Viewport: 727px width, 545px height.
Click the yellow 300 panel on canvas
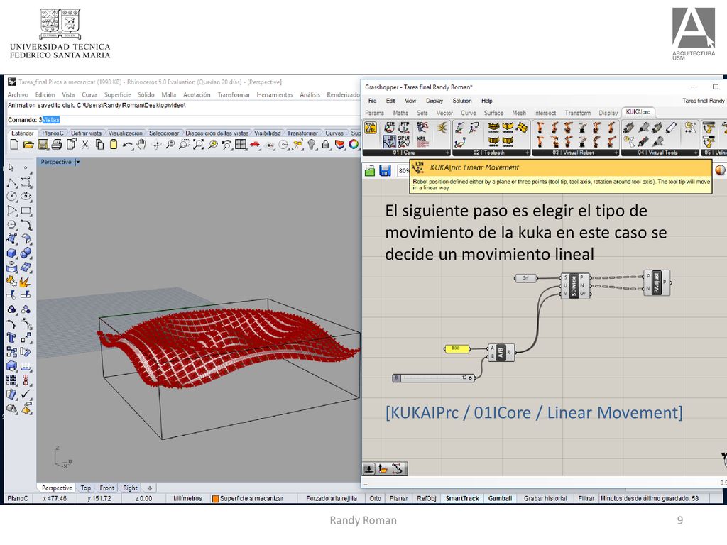click(457, 348)
